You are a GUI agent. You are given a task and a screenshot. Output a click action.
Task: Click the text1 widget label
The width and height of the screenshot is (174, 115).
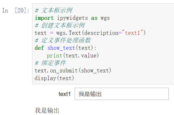click(64, 94)
